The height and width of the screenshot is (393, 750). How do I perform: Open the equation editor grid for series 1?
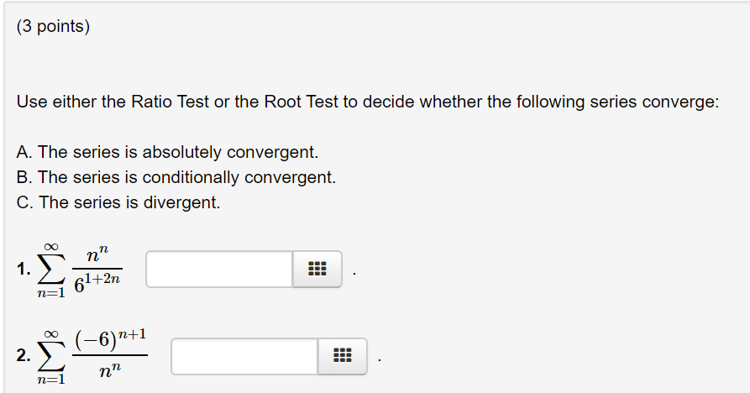317,270
